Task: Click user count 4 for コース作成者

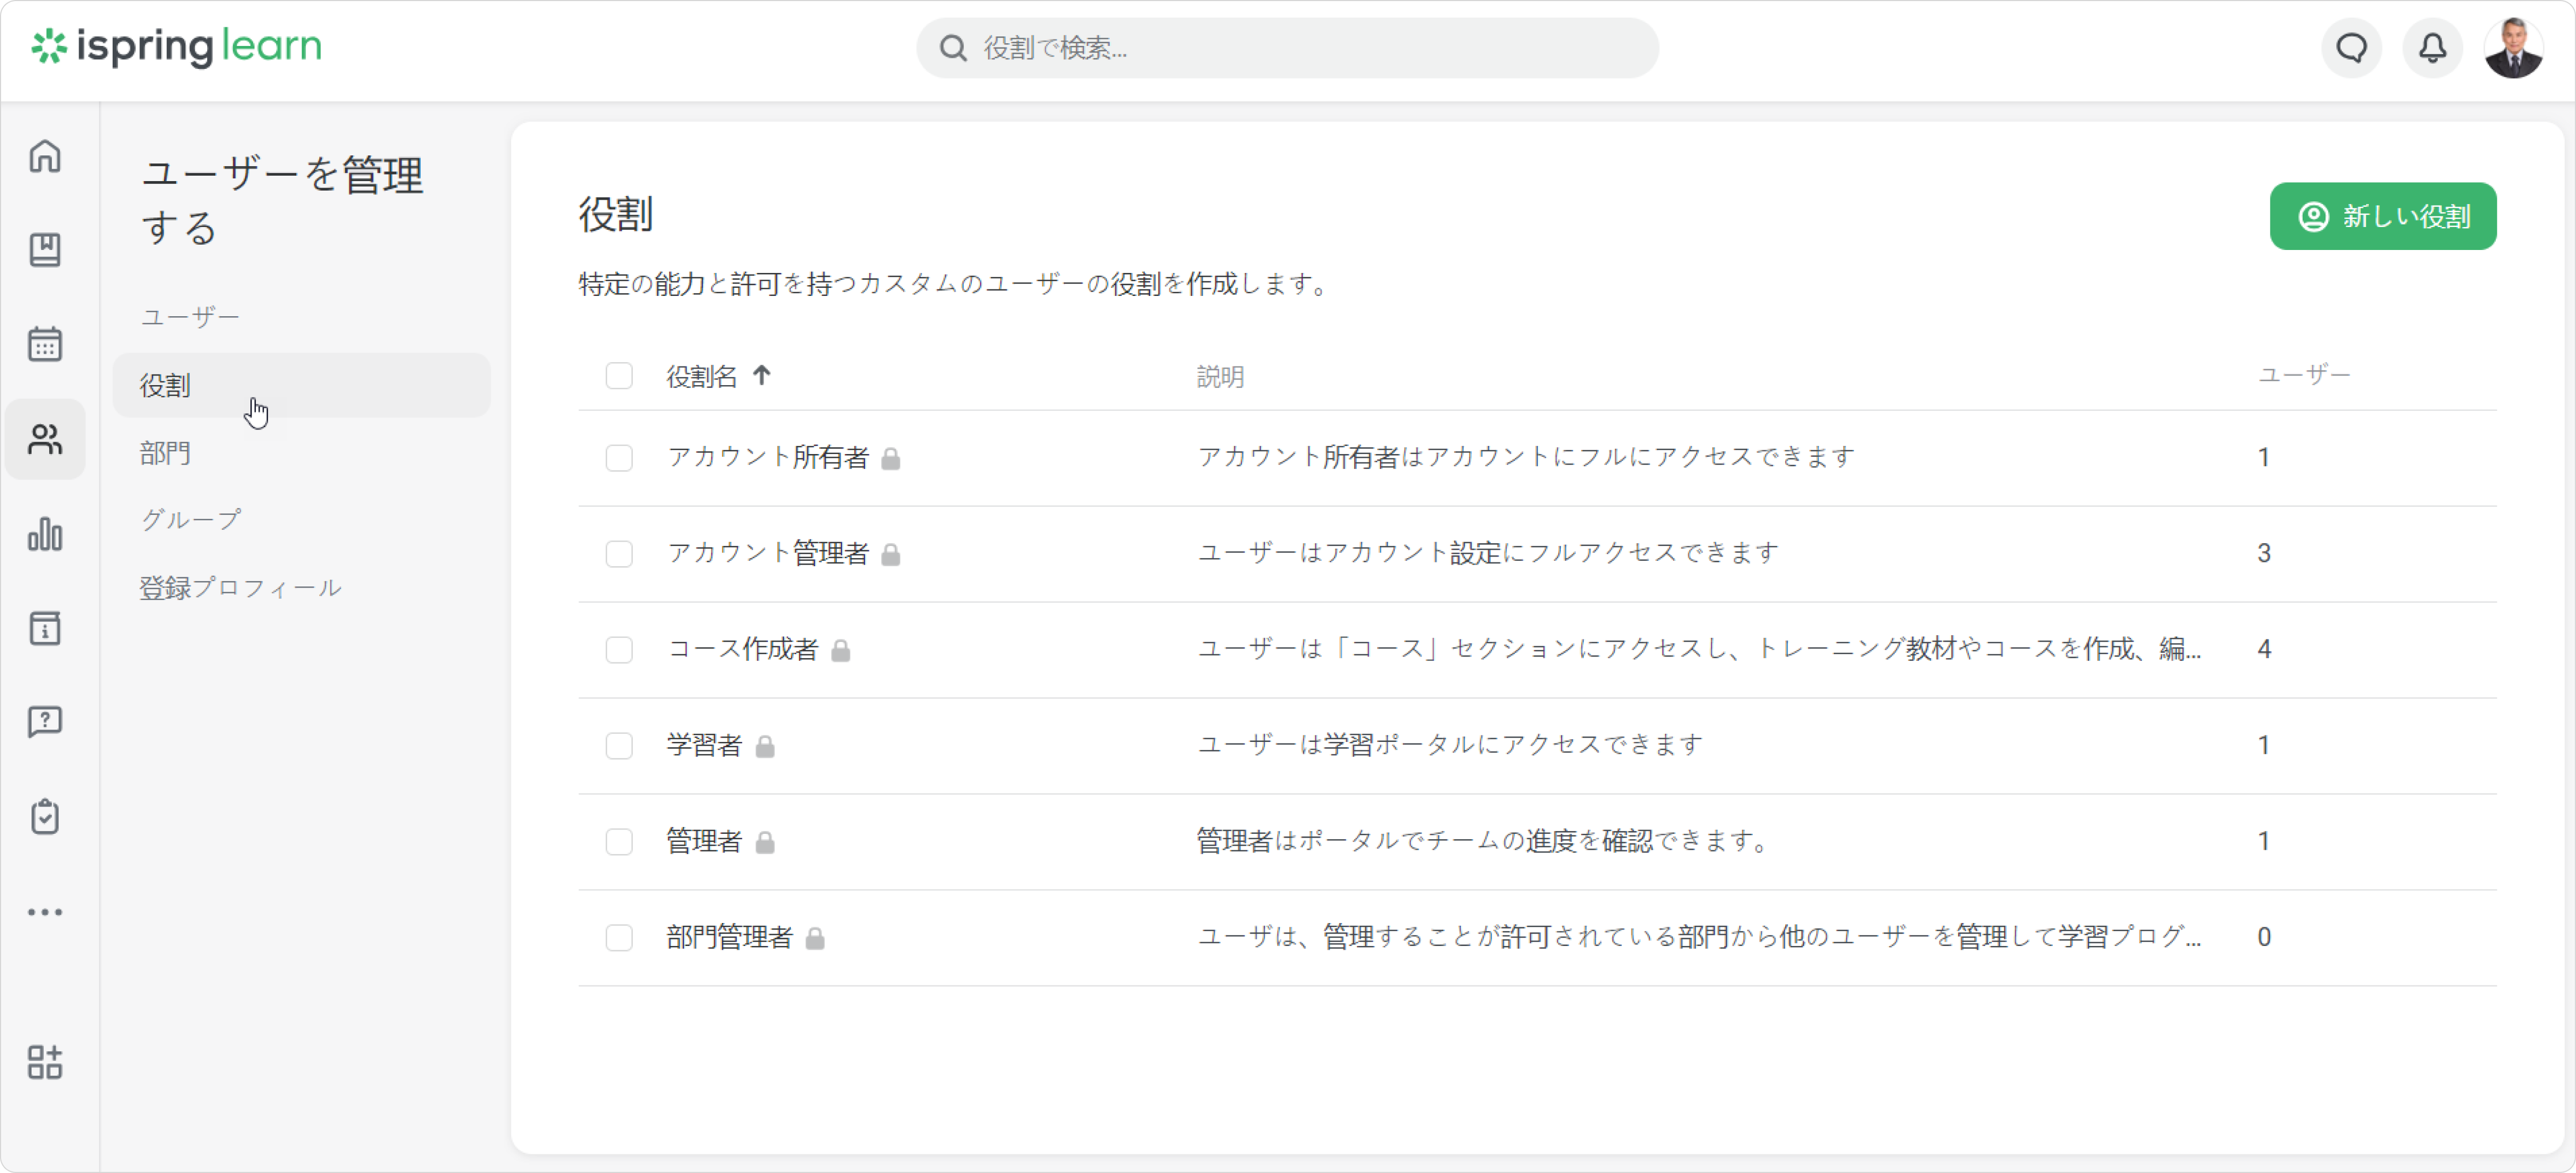Action: point(2264,649)
